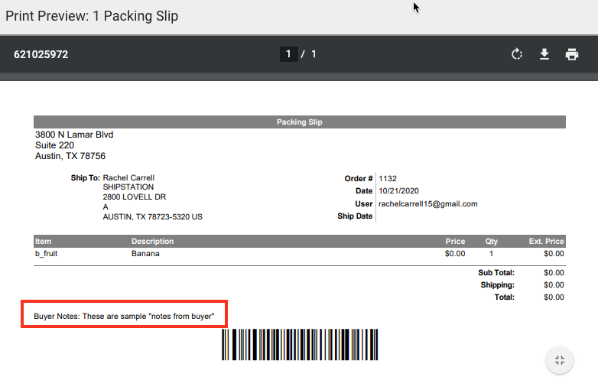Click the fit to page button

pos(559,360)
